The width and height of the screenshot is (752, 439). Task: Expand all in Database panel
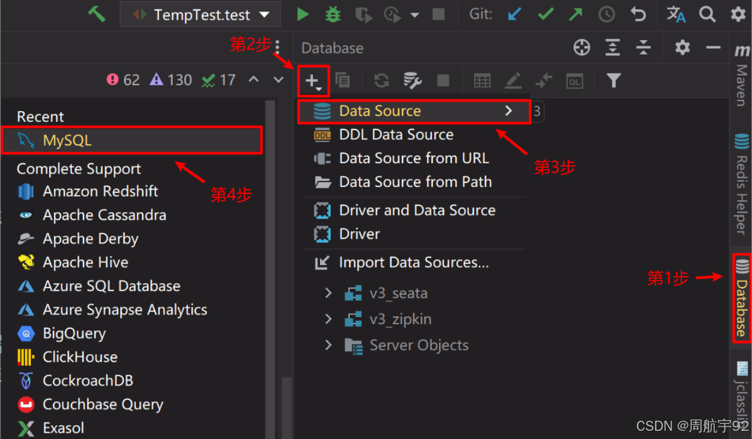click(612, 48)
